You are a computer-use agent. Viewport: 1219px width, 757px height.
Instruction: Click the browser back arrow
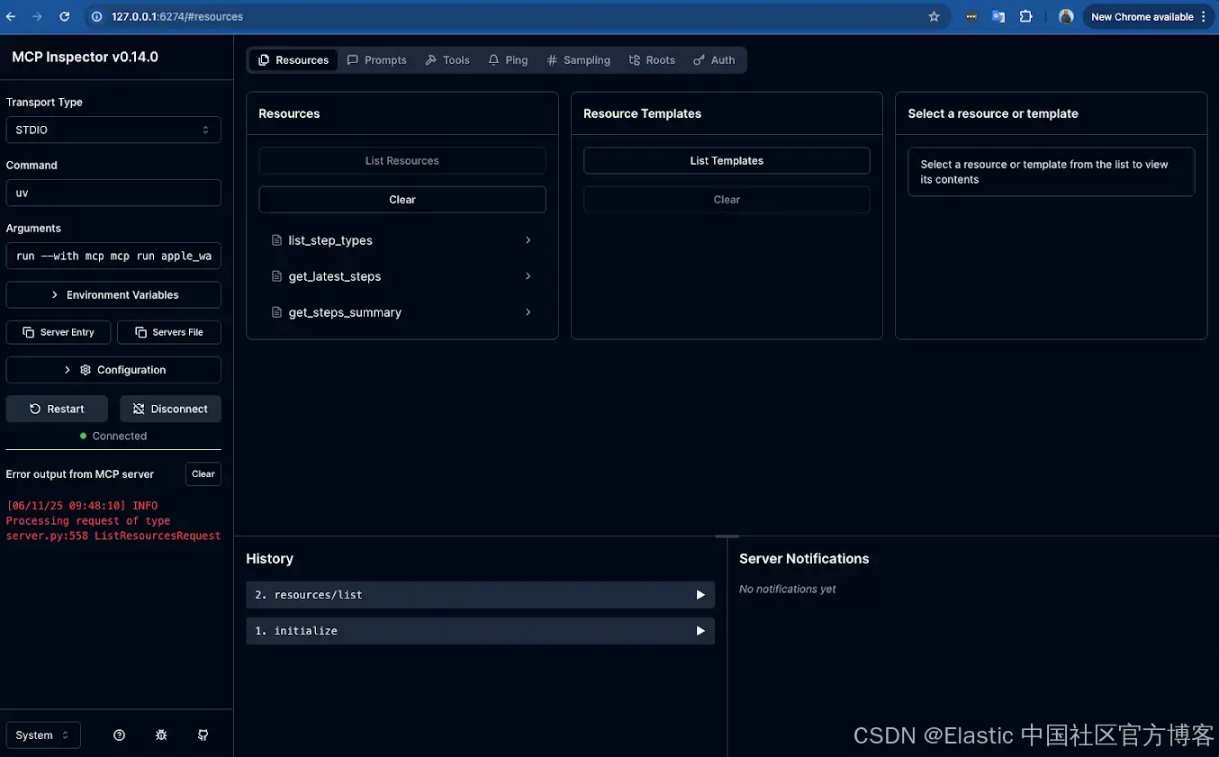click(11, 16)
